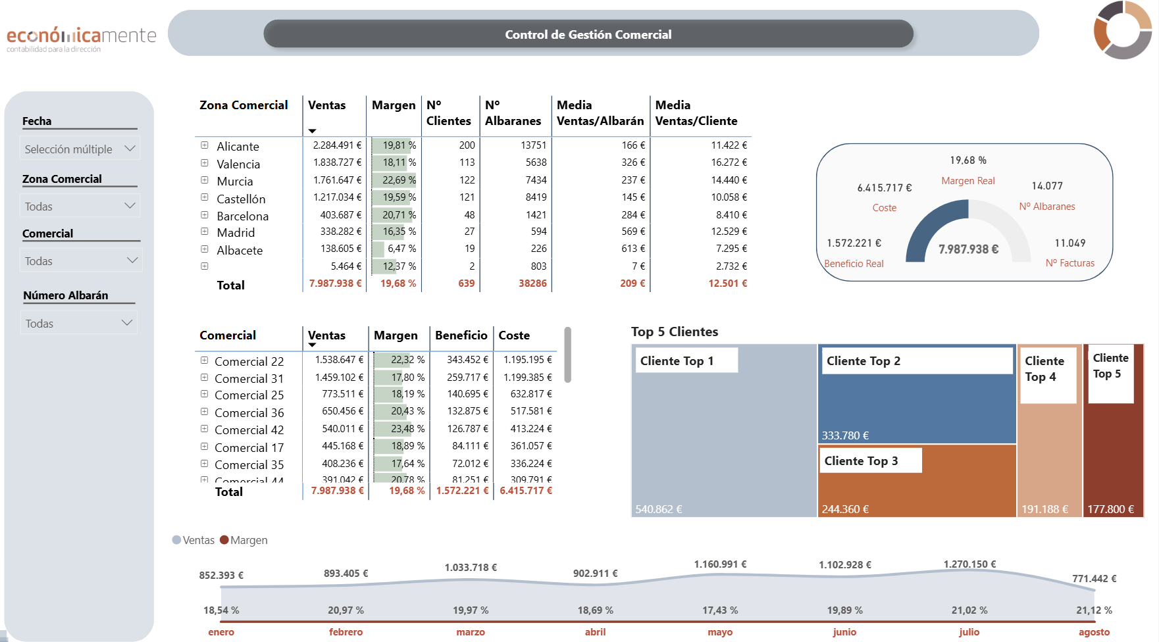Sort Comercial table by Margen header

coord(396,335)
